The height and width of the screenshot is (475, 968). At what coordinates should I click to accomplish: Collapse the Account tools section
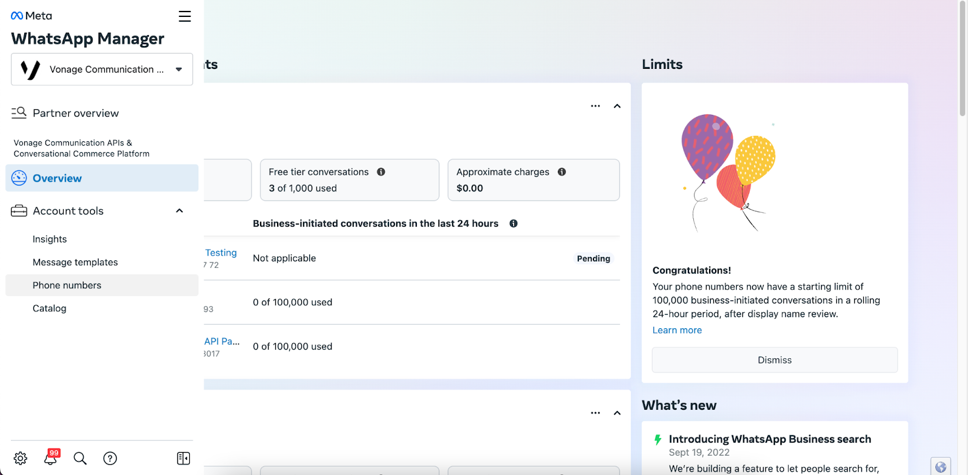(179, 210)
